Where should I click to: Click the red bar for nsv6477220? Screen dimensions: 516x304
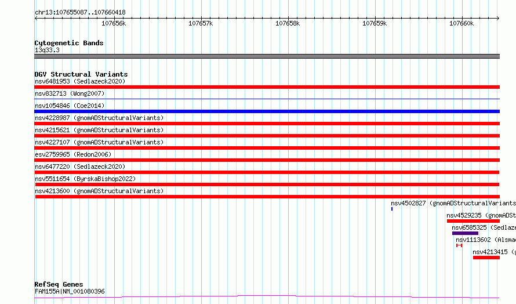pos(267,172)
